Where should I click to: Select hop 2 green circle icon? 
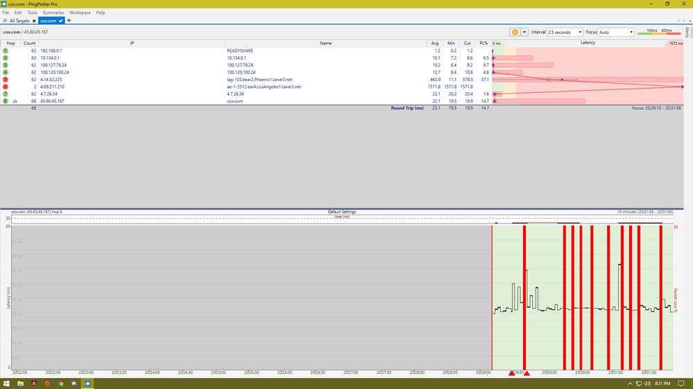coord(6,57)
